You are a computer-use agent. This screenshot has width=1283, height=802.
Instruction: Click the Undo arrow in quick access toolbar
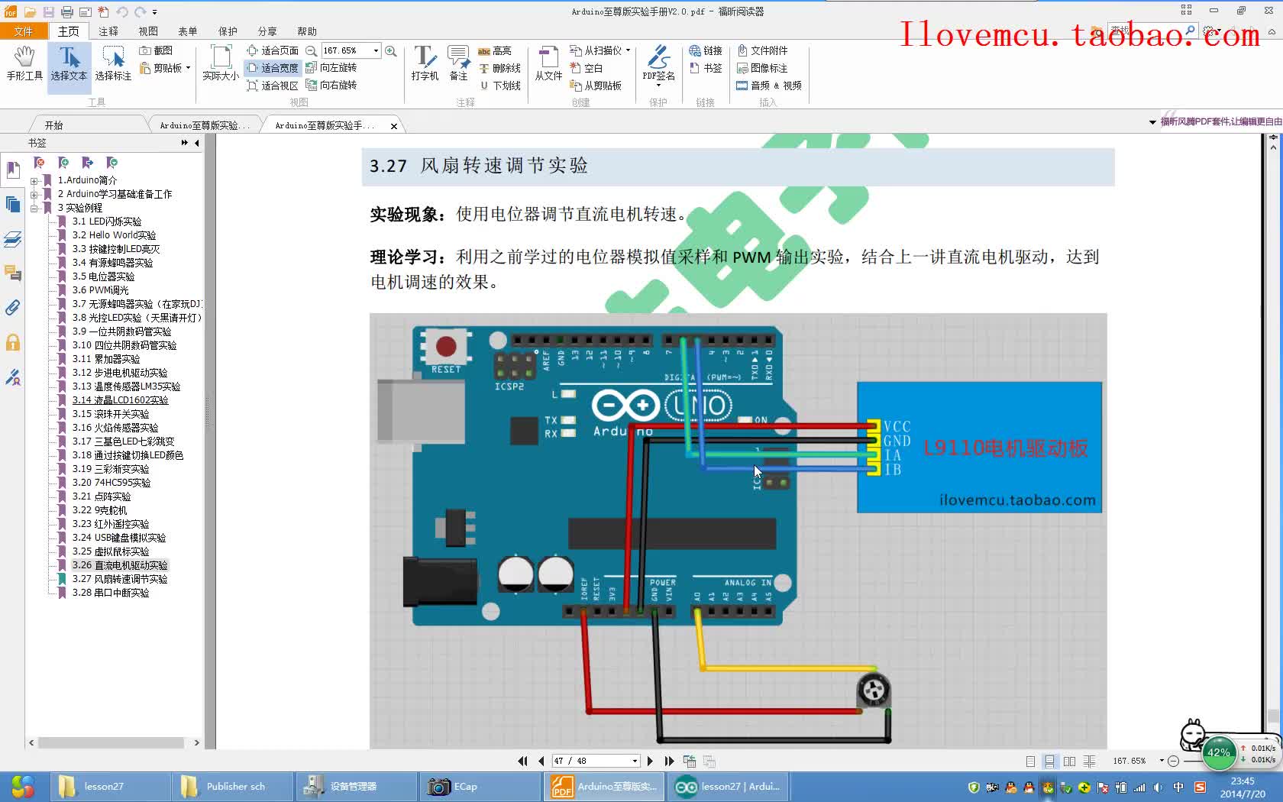122,12
